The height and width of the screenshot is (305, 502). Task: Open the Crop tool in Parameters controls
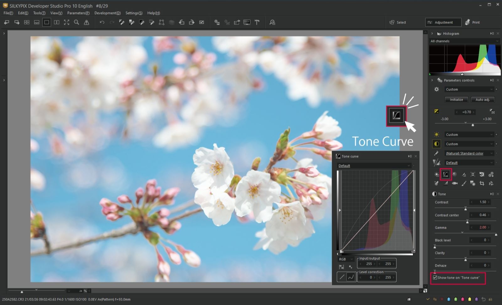482,184
